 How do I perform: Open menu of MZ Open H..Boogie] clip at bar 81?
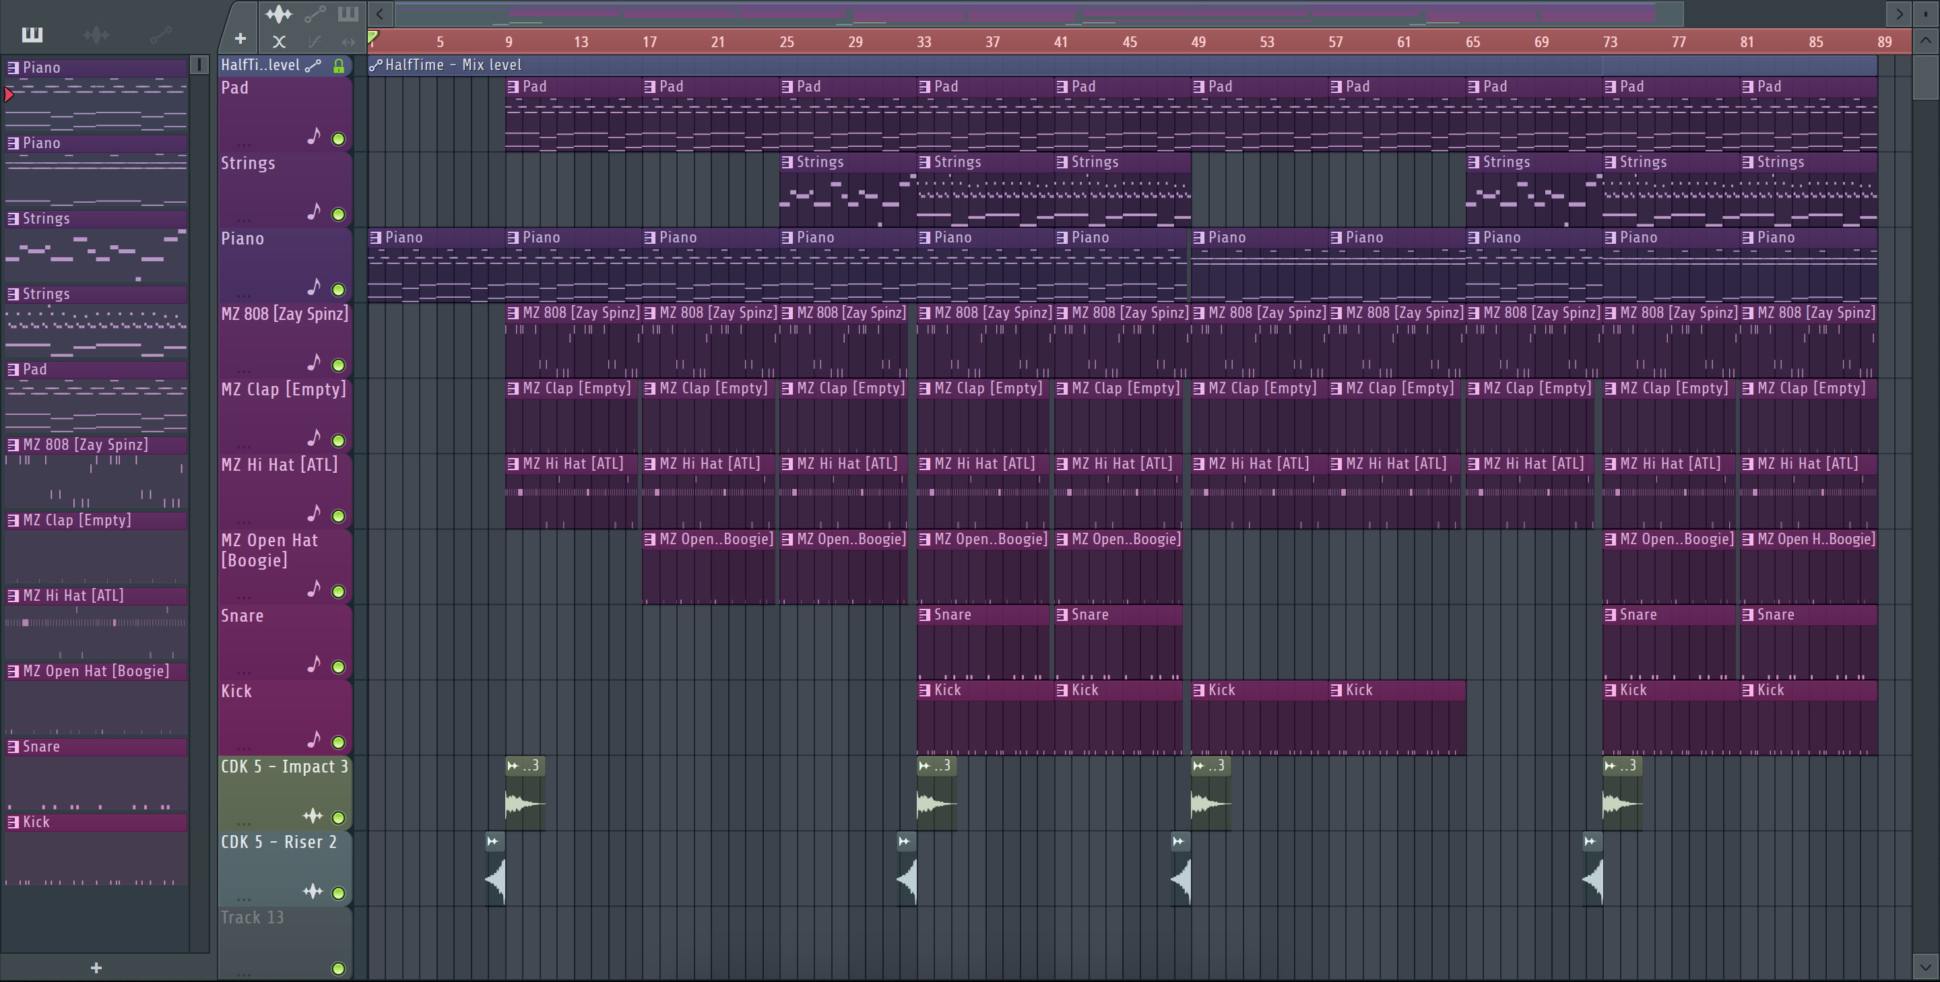(x=1748, y=539)
